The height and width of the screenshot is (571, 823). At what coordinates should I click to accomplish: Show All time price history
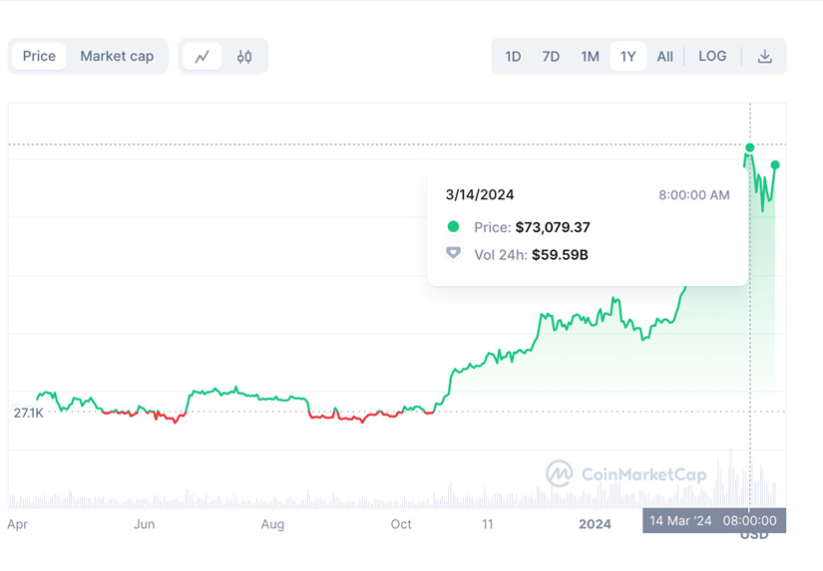click(x=665, y=57)
